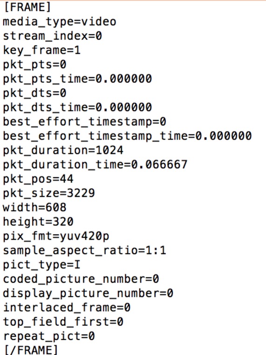
Task: Place cursor on pkt_pts=0 line
Action: (x=34, y=65)
